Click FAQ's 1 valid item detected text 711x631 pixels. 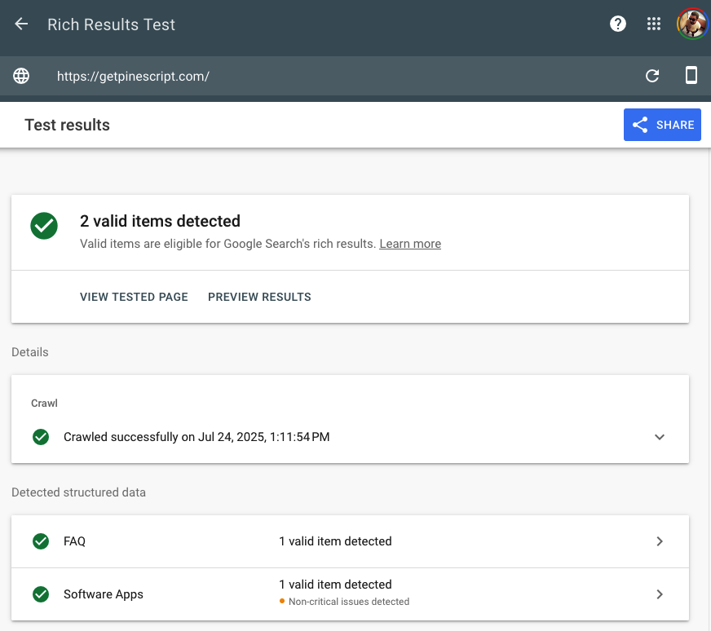[335, 541]
